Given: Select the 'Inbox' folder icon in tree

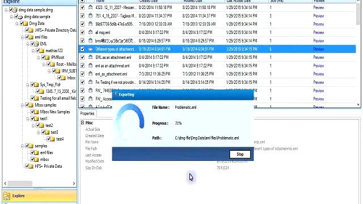Looking at the screenshot, I should click(64, 78).
